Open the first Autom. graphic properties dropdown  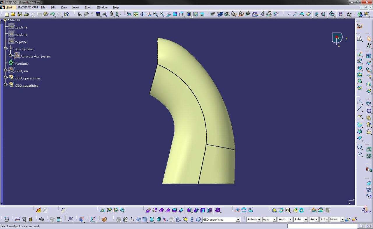259,220
